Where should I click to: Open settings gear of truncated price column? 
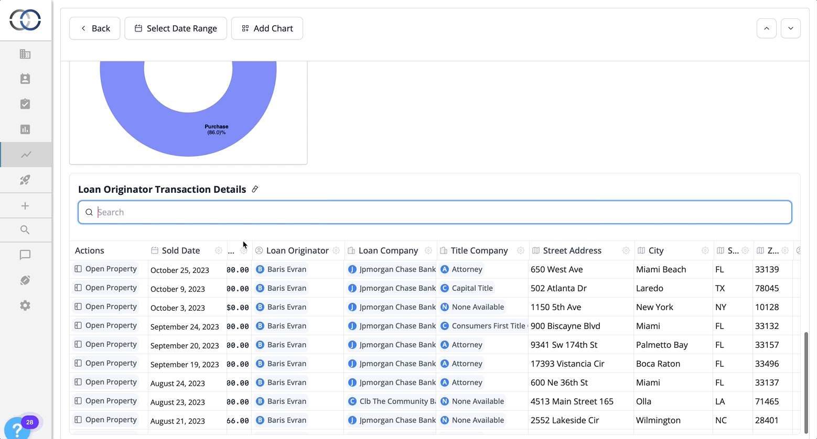tap(244, 250)
